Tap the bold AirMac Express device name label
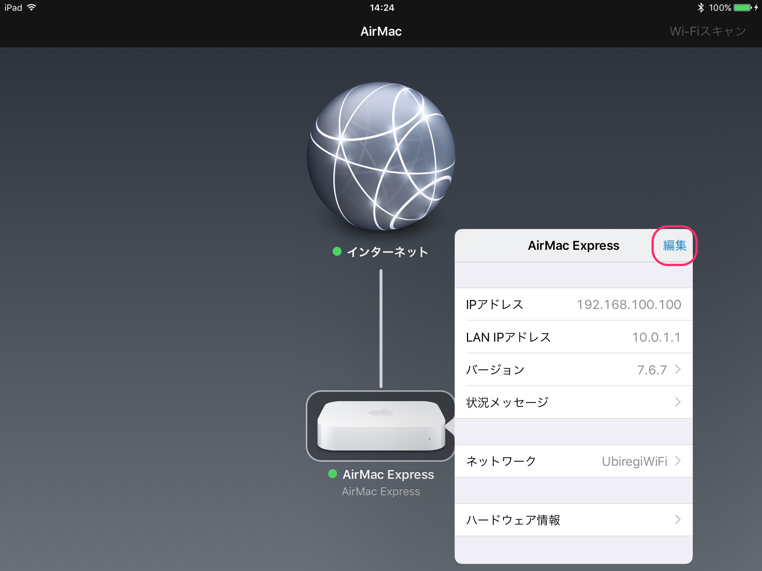The width and height of the screenshot is (762, 571). point(388,474)
